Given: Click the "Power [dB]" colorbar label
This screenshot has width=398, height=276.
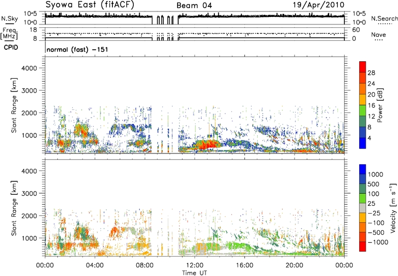Looking at the screenshot, I should click(x=380, y=105).
